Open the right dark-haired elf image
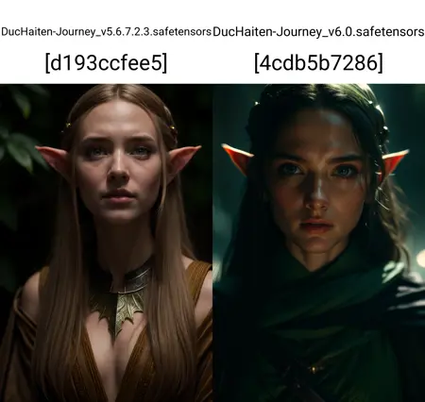Viewport: 425px width, 402px height. click(x=319, y=243)
